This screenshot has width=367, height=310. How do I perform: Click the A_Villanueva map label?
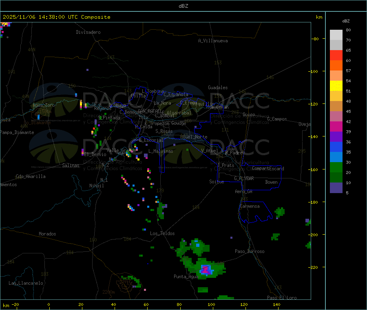pos(213,41)
